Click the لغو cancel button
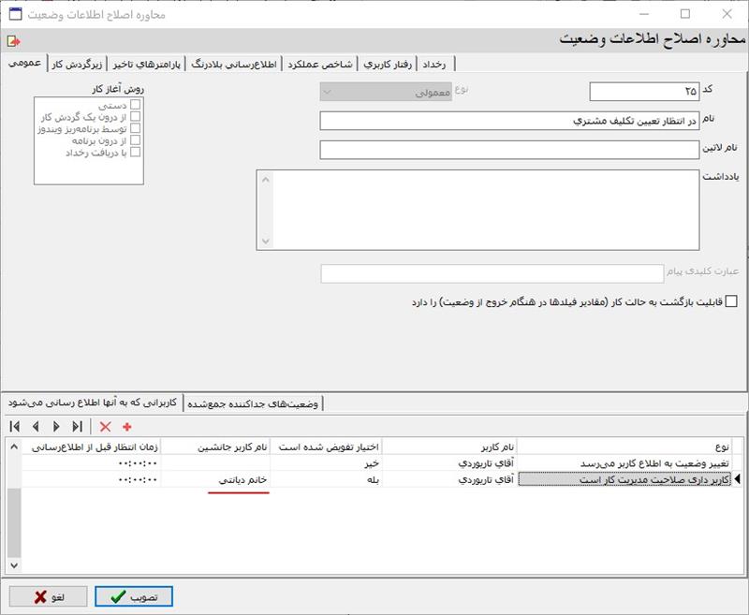Image resolution: width=749 pixels, height=615 pixels. pos(50,595)
